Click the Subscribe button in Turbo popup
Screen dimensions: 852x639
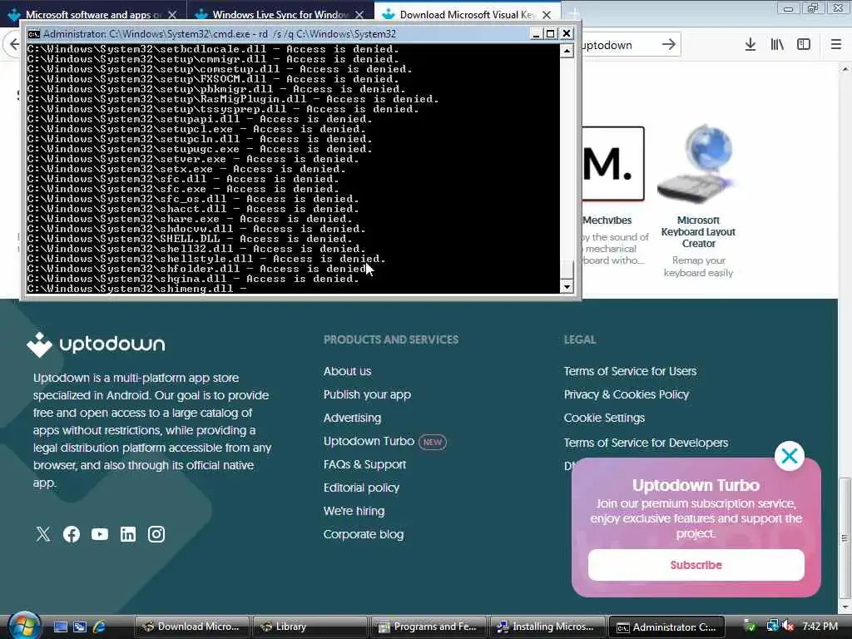point(696,565)
